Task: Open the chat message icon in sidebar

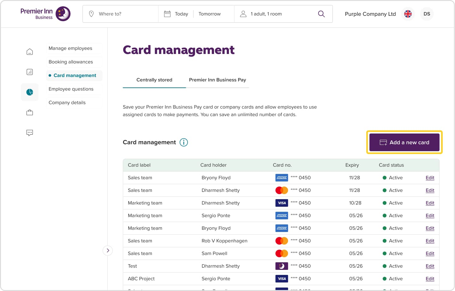Action: click(30, 133)
